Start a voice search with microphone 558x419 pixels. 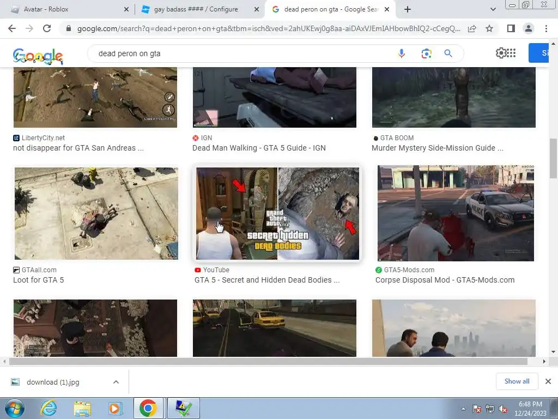[402, 53]
